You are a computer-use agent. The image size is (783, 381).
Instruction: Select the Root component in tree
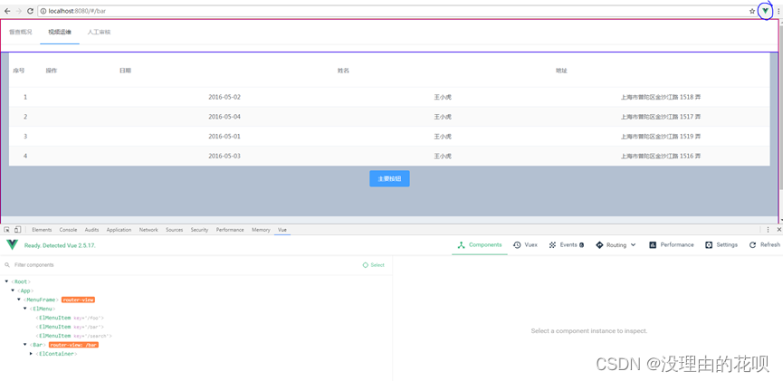(x=21, y=281)
